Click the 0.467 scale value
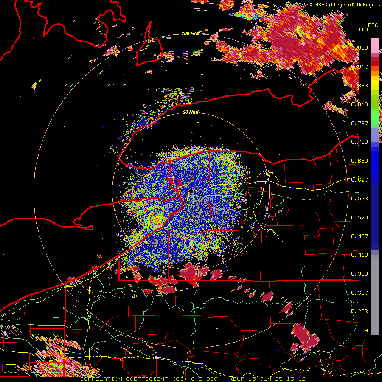Viewport: 382px width, 382px height. [360, 236]
